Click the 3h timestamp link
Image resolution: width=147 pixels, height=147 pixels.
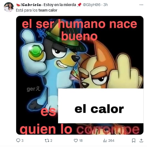pyautogui.click(x=106, y=5)
